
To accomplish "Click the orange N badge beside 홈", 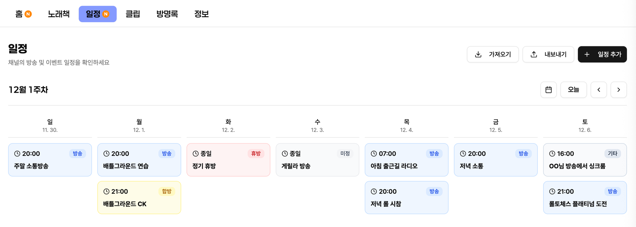I will (x=28, y=14).
